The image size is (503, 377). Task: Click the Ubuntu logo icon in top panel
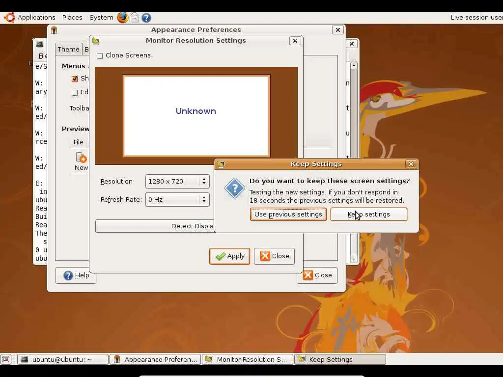click(9, 17)
